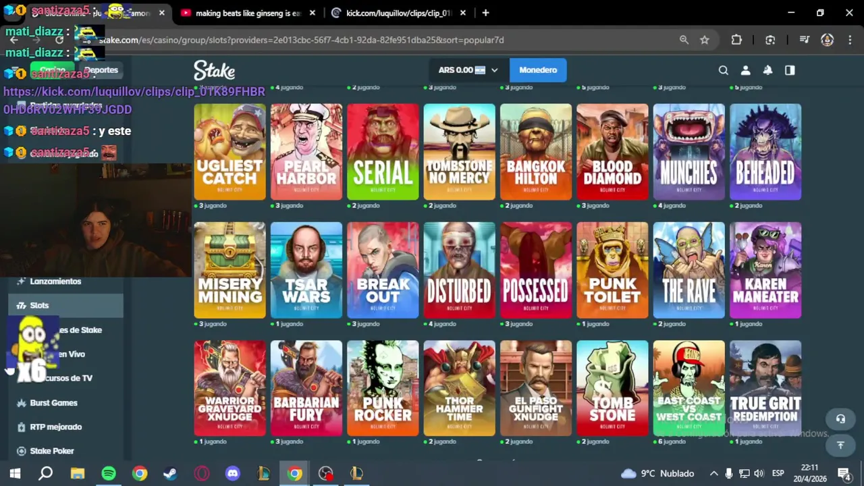Screen dimensions: 864x486
Task: Open the Serial slot game
Action: (x=383, y=152)
